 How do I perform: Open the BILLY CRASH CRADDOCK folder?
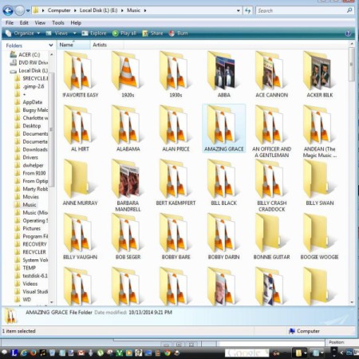(272, 186)
